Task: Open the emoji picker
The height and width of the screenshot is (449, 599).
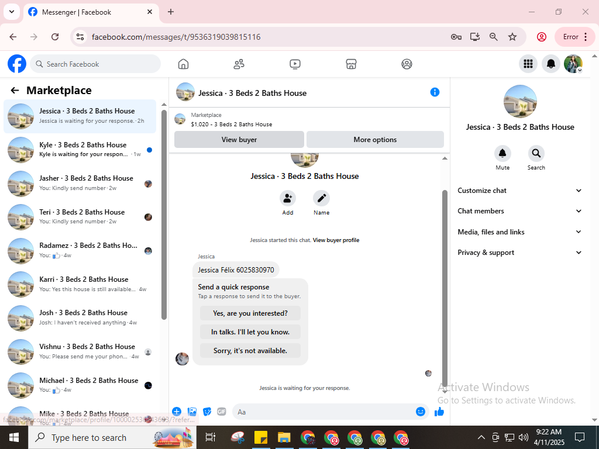Action: [x=420, y=412]
